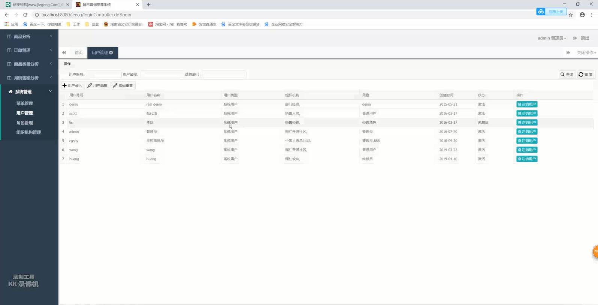Screen dimensions: 598x305
Task: Open a new browser tab
Action: [x=149, y=4]
